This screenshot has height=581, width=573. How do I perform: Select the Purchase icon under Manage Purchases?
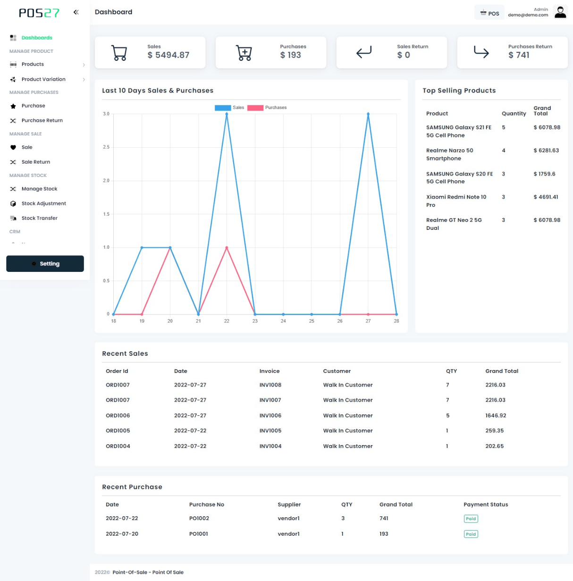pos(13,106)
